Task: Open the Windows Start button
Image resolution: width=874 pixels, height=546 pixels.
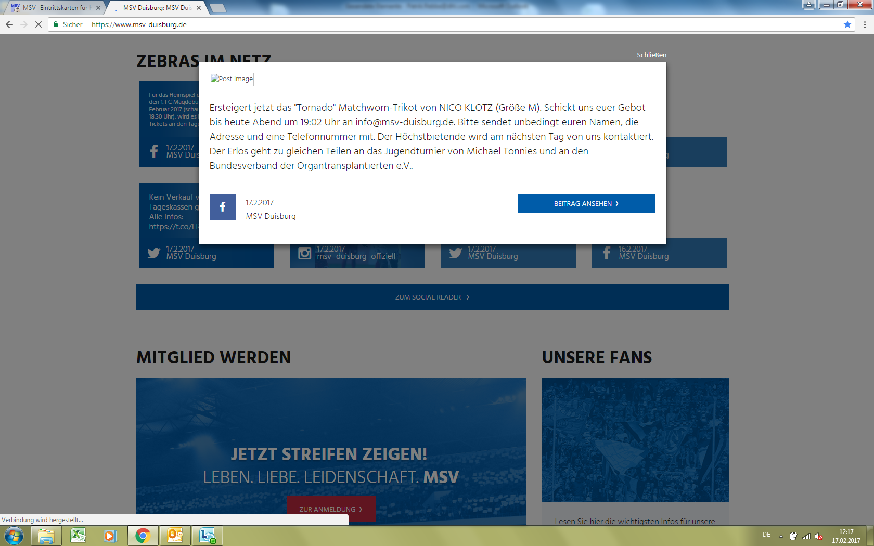Action: click(14, 536)
